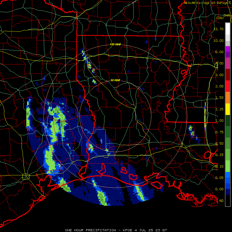
Task: Click the bright red 2.00 legend band
Action: pyautogui.click(x=228, y=86)
